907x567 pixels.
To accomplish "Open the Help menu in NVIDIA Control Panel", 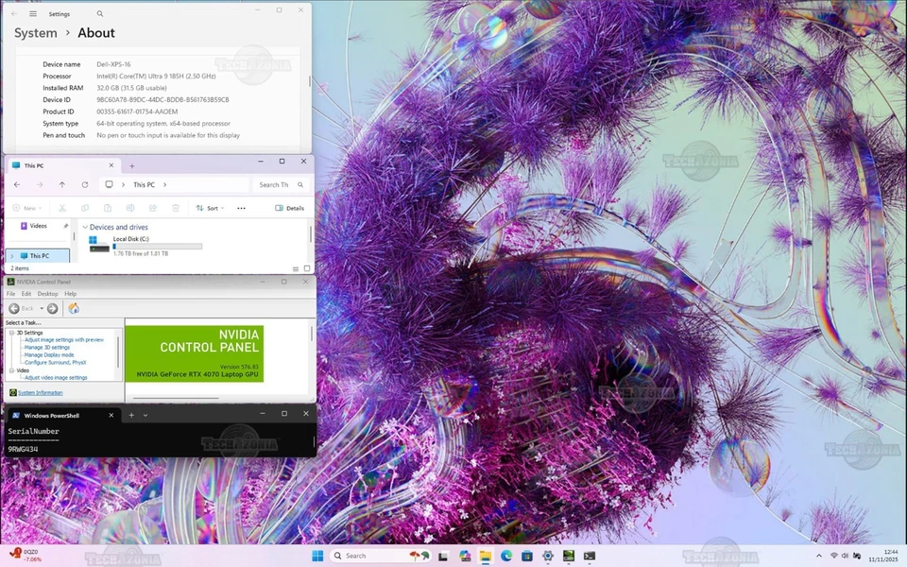I will pos(71,294).
